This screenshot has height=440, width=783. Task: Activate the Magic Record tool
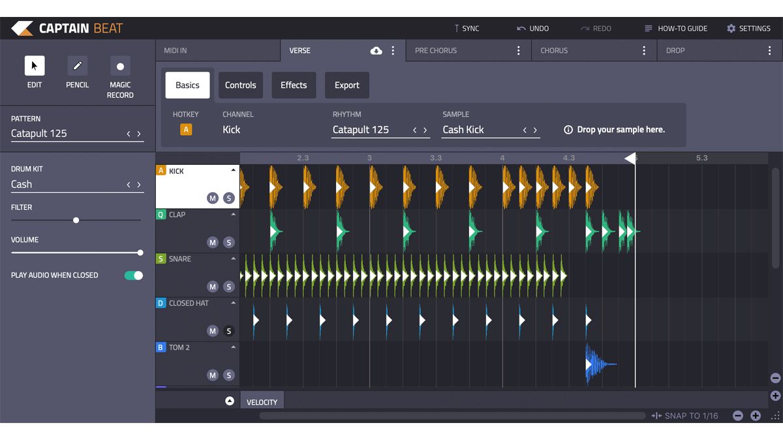pos(120,66)
